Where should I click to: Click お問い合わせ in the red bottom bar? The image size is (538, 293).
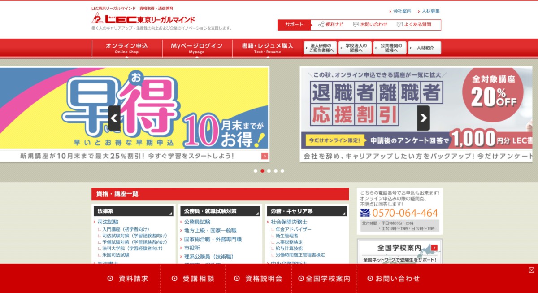point(394,278)
